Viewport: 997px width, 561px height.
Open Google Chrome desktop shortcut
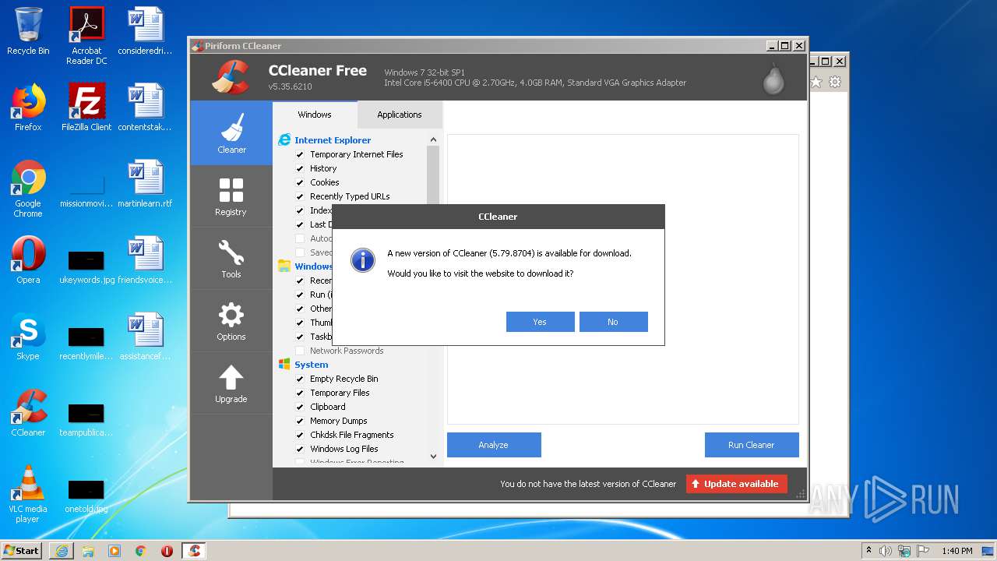click(28, 189)
